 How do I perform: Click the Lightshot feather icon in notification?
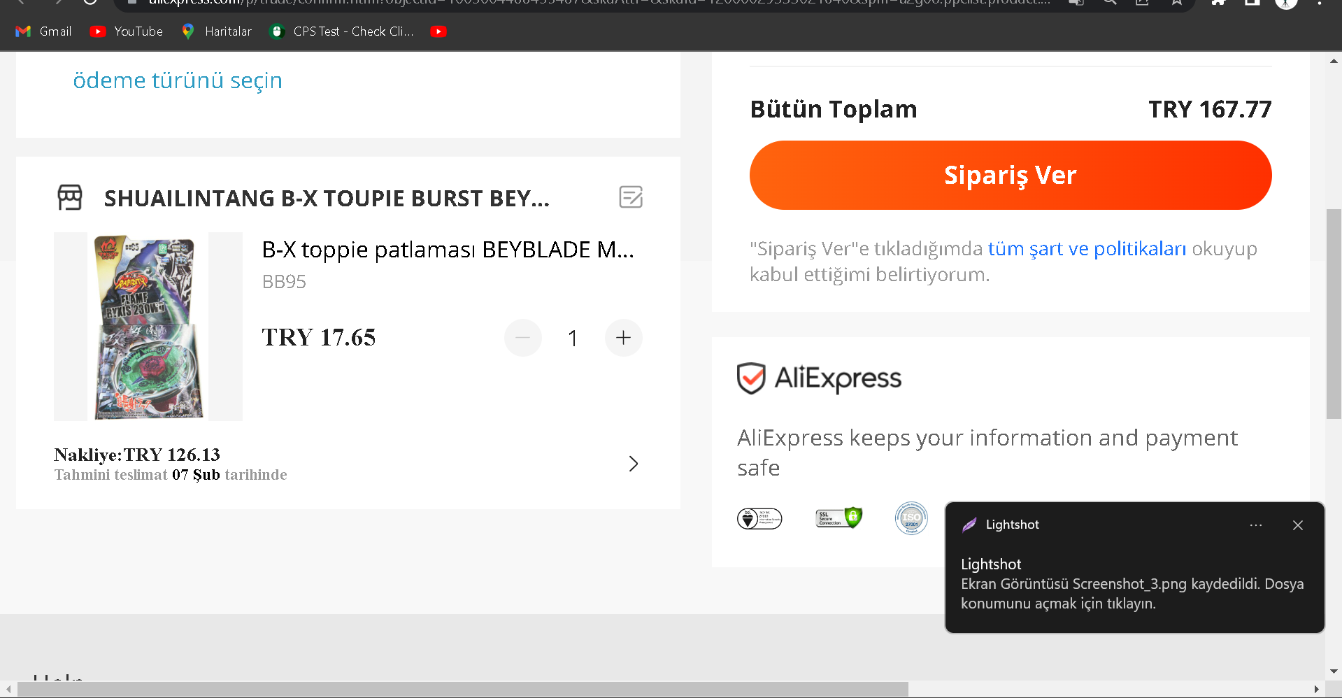[x=969, y=525]
